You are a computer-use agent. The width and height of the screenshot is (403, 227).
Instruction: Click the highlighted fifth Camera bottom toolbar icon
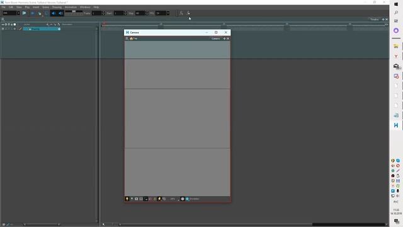pyautogui.click(x=145, y=199)
